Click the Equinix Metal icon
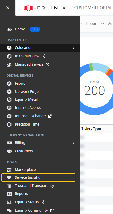 9,100
